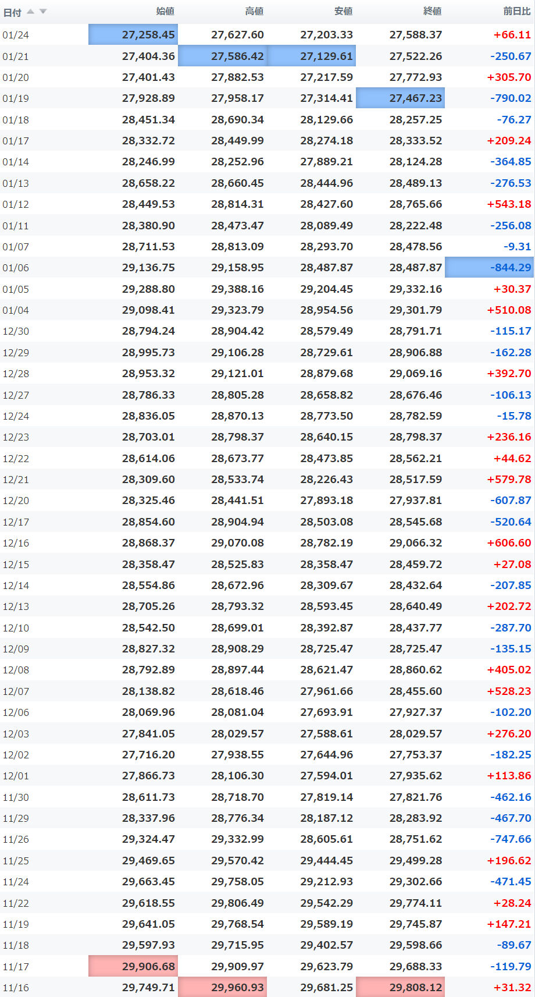Click high value 28,106.30
Image resolution: width=535 pixels, height=997 pixels.
(237, 776)
